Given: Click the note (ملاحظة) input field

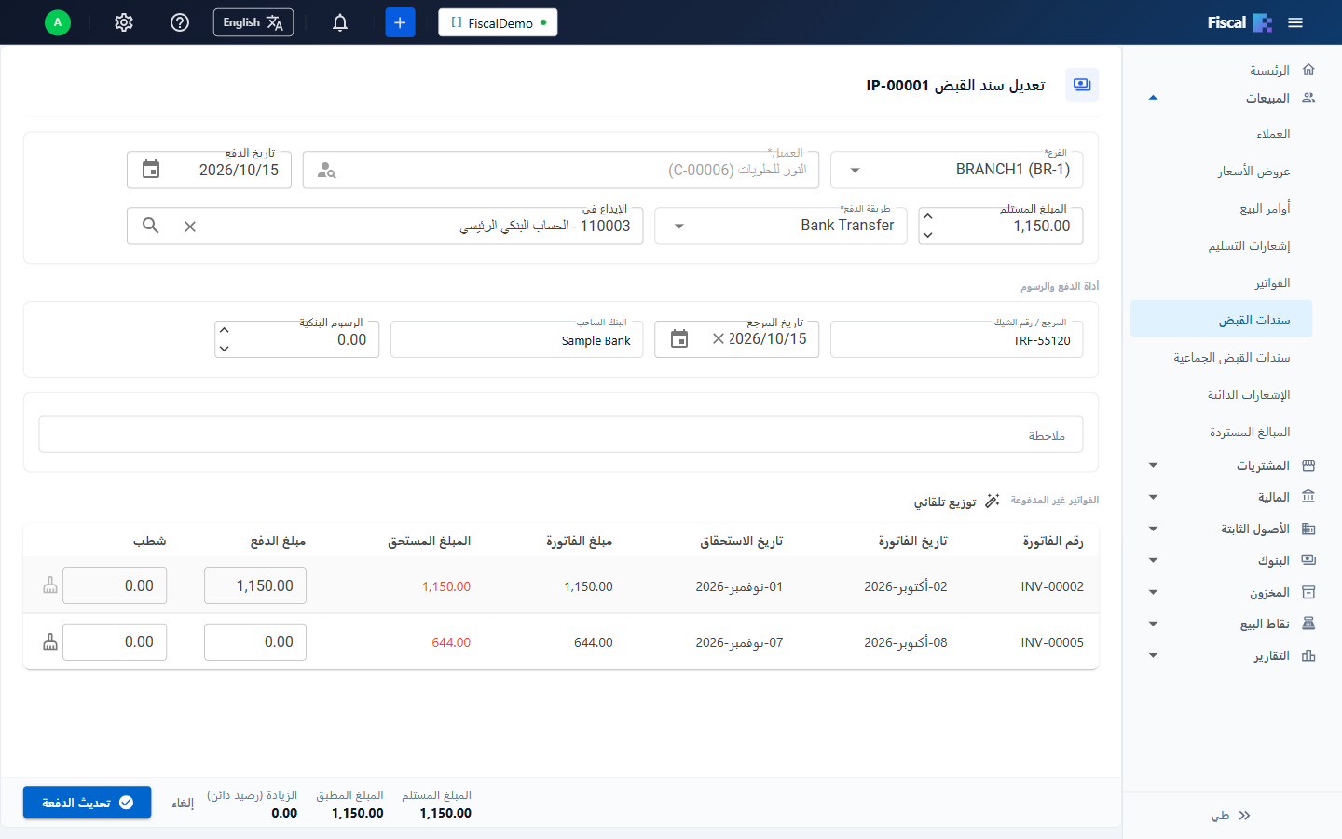Looking at the screenshot, I should point(561,434).
